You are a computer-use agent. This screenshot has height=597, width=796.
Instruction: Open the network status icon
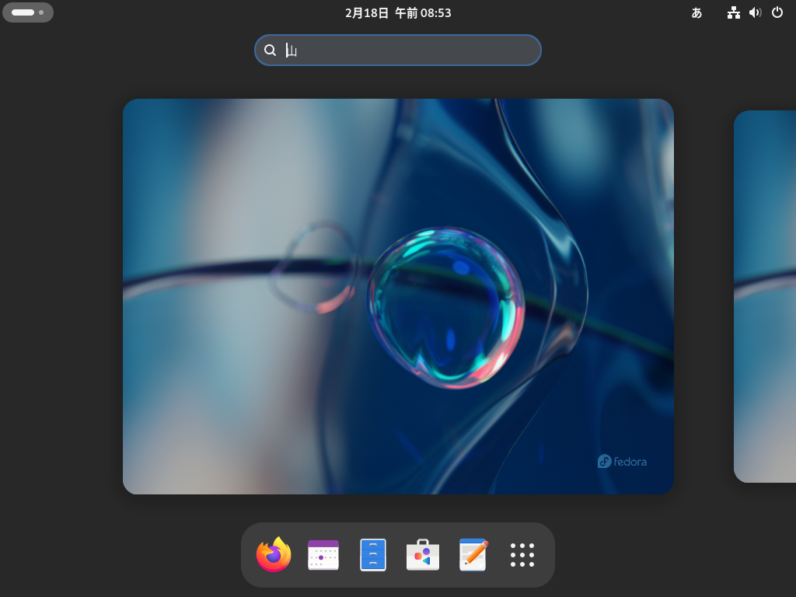(x=734, y=12)
